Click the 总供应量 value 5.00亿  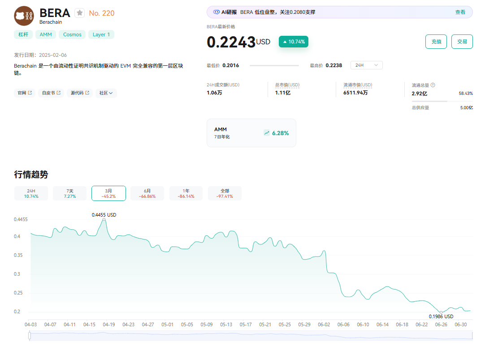[x=467, y=108]
